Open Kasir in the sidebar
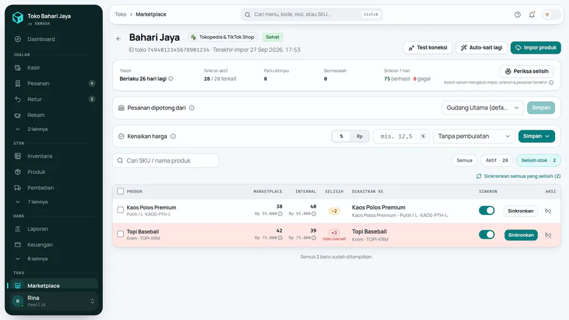 click(x=53, y=68)
